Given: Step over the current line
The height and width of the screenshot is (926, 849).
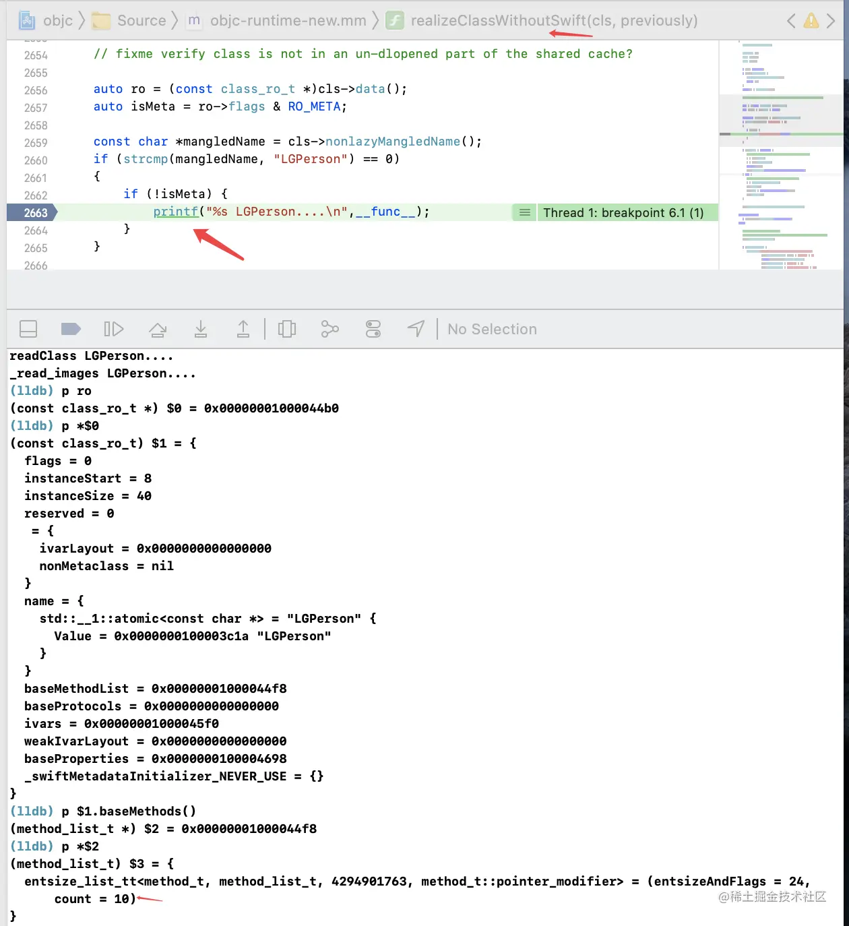Looking at the screenshot, I should [158, 329].
